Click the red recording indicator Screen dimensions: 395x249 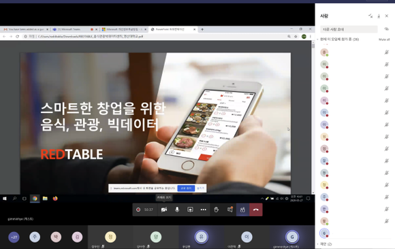tap(138, 210)
